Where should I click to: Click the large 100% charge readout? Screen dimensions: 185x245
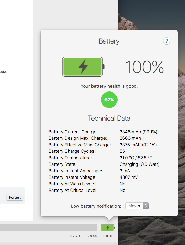[144, 67]
